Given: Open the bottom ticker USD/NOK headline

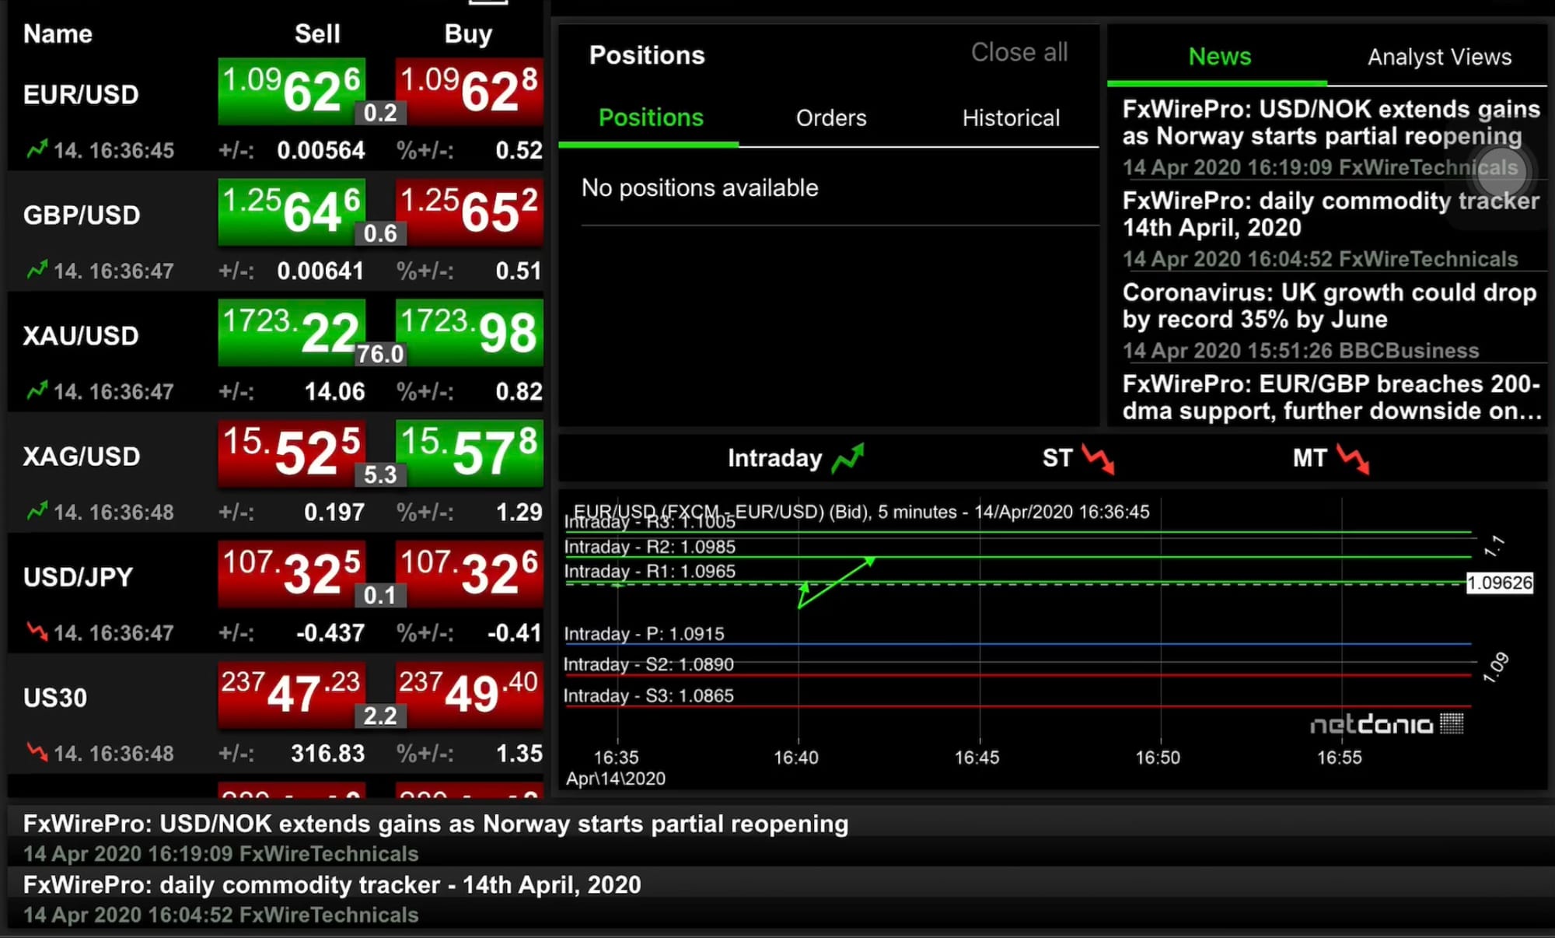Looking at the screenshot, I should (435, 824).
